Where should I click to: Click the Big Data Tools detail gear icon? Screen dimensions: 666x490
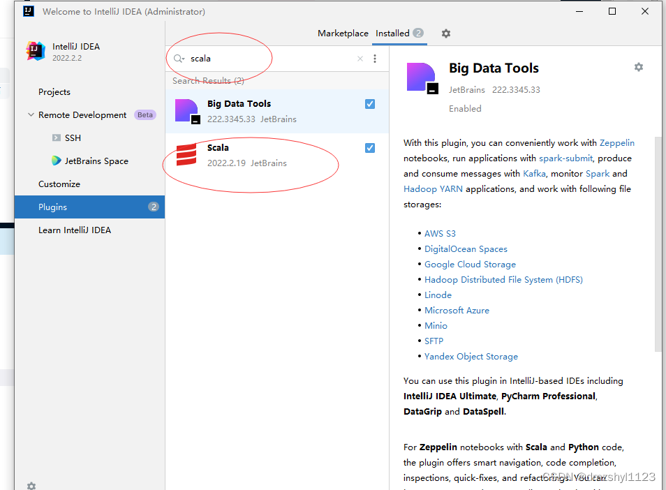tap(638, 67)
